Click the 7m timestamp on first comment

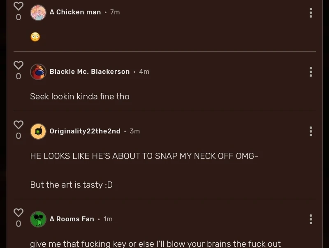click(x=115, y=12)
